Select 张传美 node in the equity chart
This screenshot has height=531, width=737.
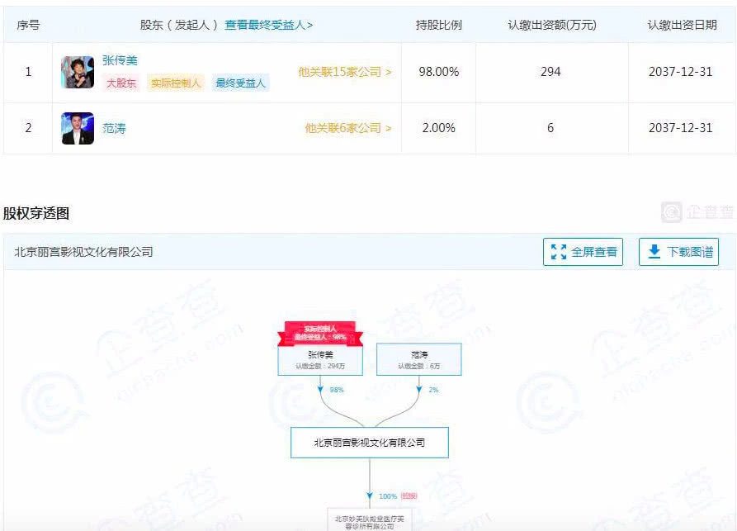[319, 359]
